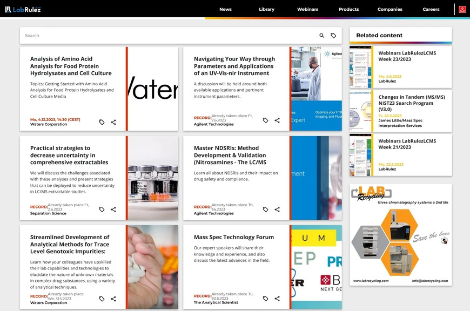Click the user account icon in header
The height and width of the screenshot is (311, 470).
(x=462, y=9)
